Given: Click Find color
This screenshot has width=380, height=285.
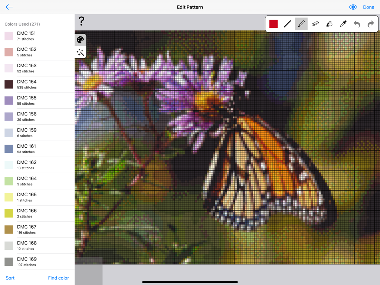Looking at the screenshot, I should tap(58, 278).
